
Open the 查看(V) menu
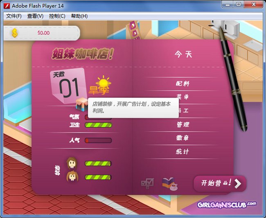(x=35, y=16)
